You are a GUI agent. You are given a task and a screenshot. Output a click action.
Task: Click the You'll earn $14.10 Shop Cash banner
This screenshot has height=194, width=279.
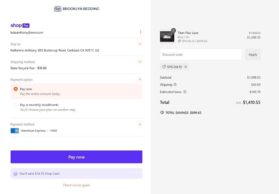pyautogui.click(x=76, y=174)
